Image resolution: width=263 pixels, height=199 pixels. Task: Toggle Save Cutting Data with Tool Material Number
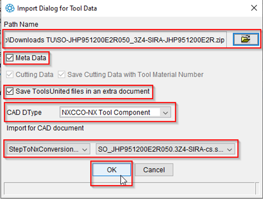pyautogui.click(x=61, y=75)
